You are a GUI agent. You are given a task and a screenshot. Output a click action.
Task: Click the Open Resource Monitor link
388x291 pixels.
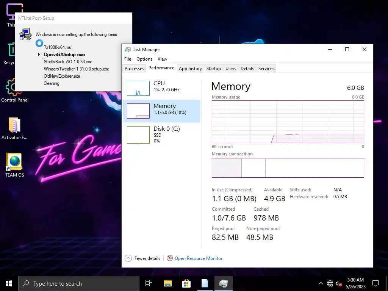coord(199,258)
